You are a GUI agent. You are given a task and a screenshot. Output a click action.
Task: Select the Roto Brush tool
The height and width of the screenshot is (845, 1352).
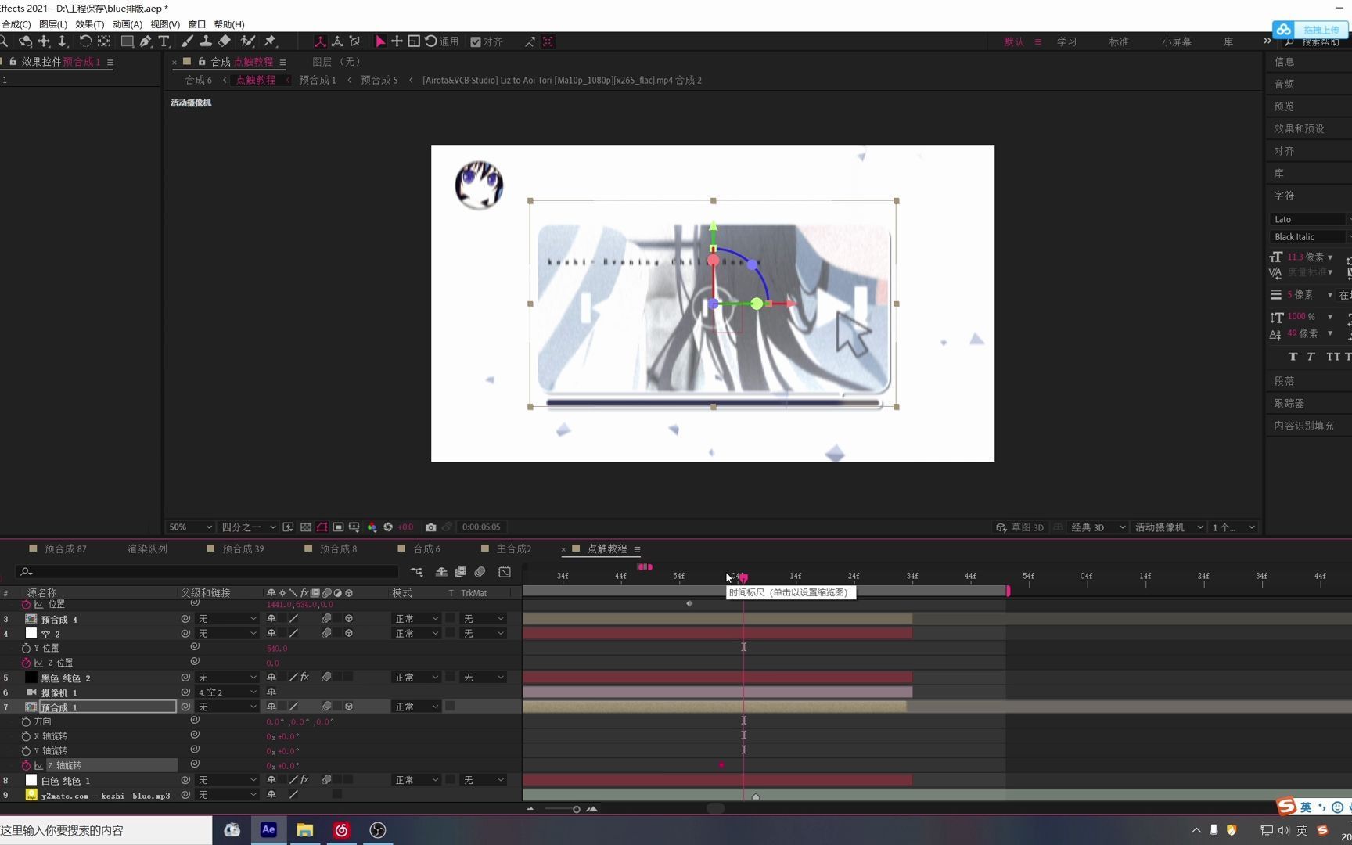(246, 41)
